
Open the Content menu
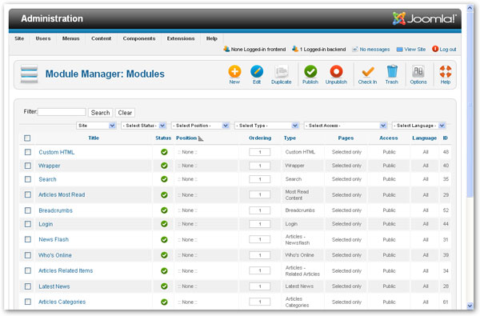(x=102, y=38)
